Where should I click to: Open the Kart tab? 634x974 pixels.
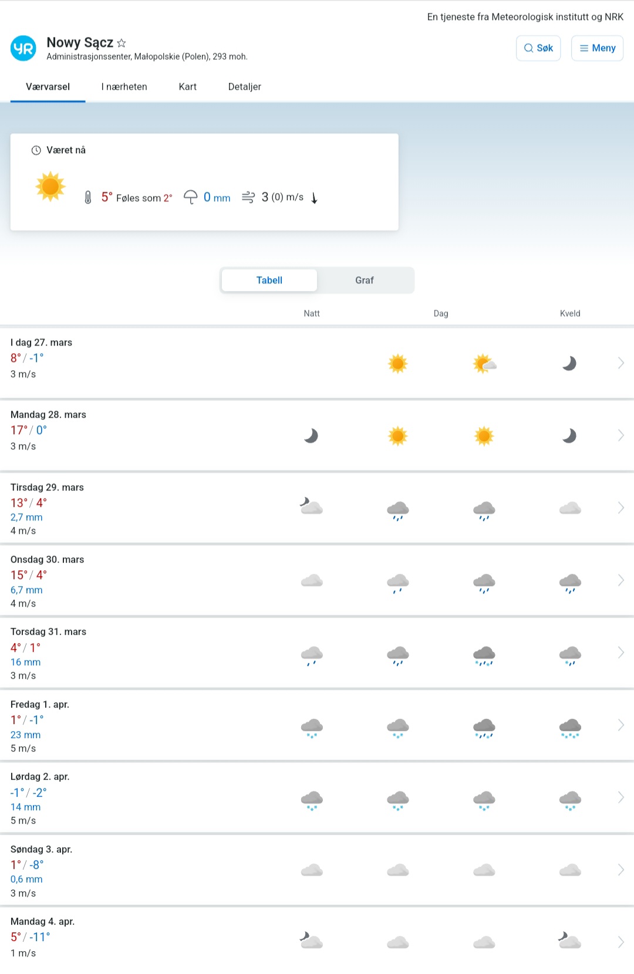188,87
